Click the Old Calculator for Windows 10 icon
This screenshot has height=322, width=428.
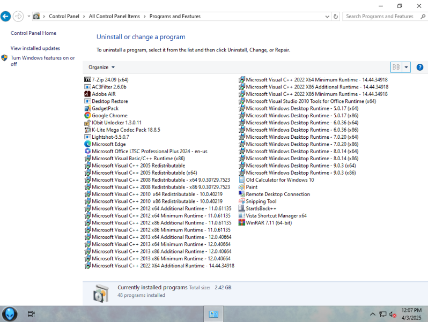[241, 179]
